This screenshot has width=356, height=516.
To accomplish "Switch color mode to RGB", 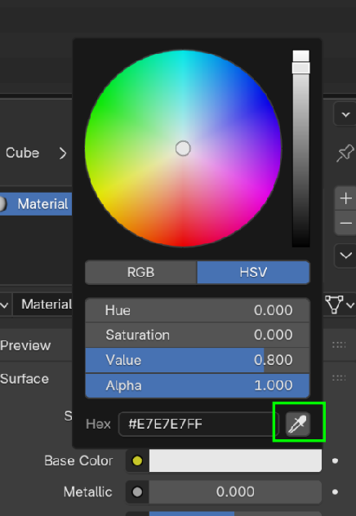I will (x=140, y=273).
